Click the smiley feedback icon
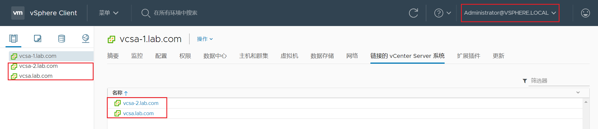598x129 pixels. 585,13
